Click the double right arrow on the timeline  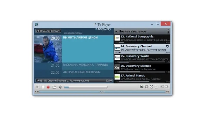(x=167, y=92)
